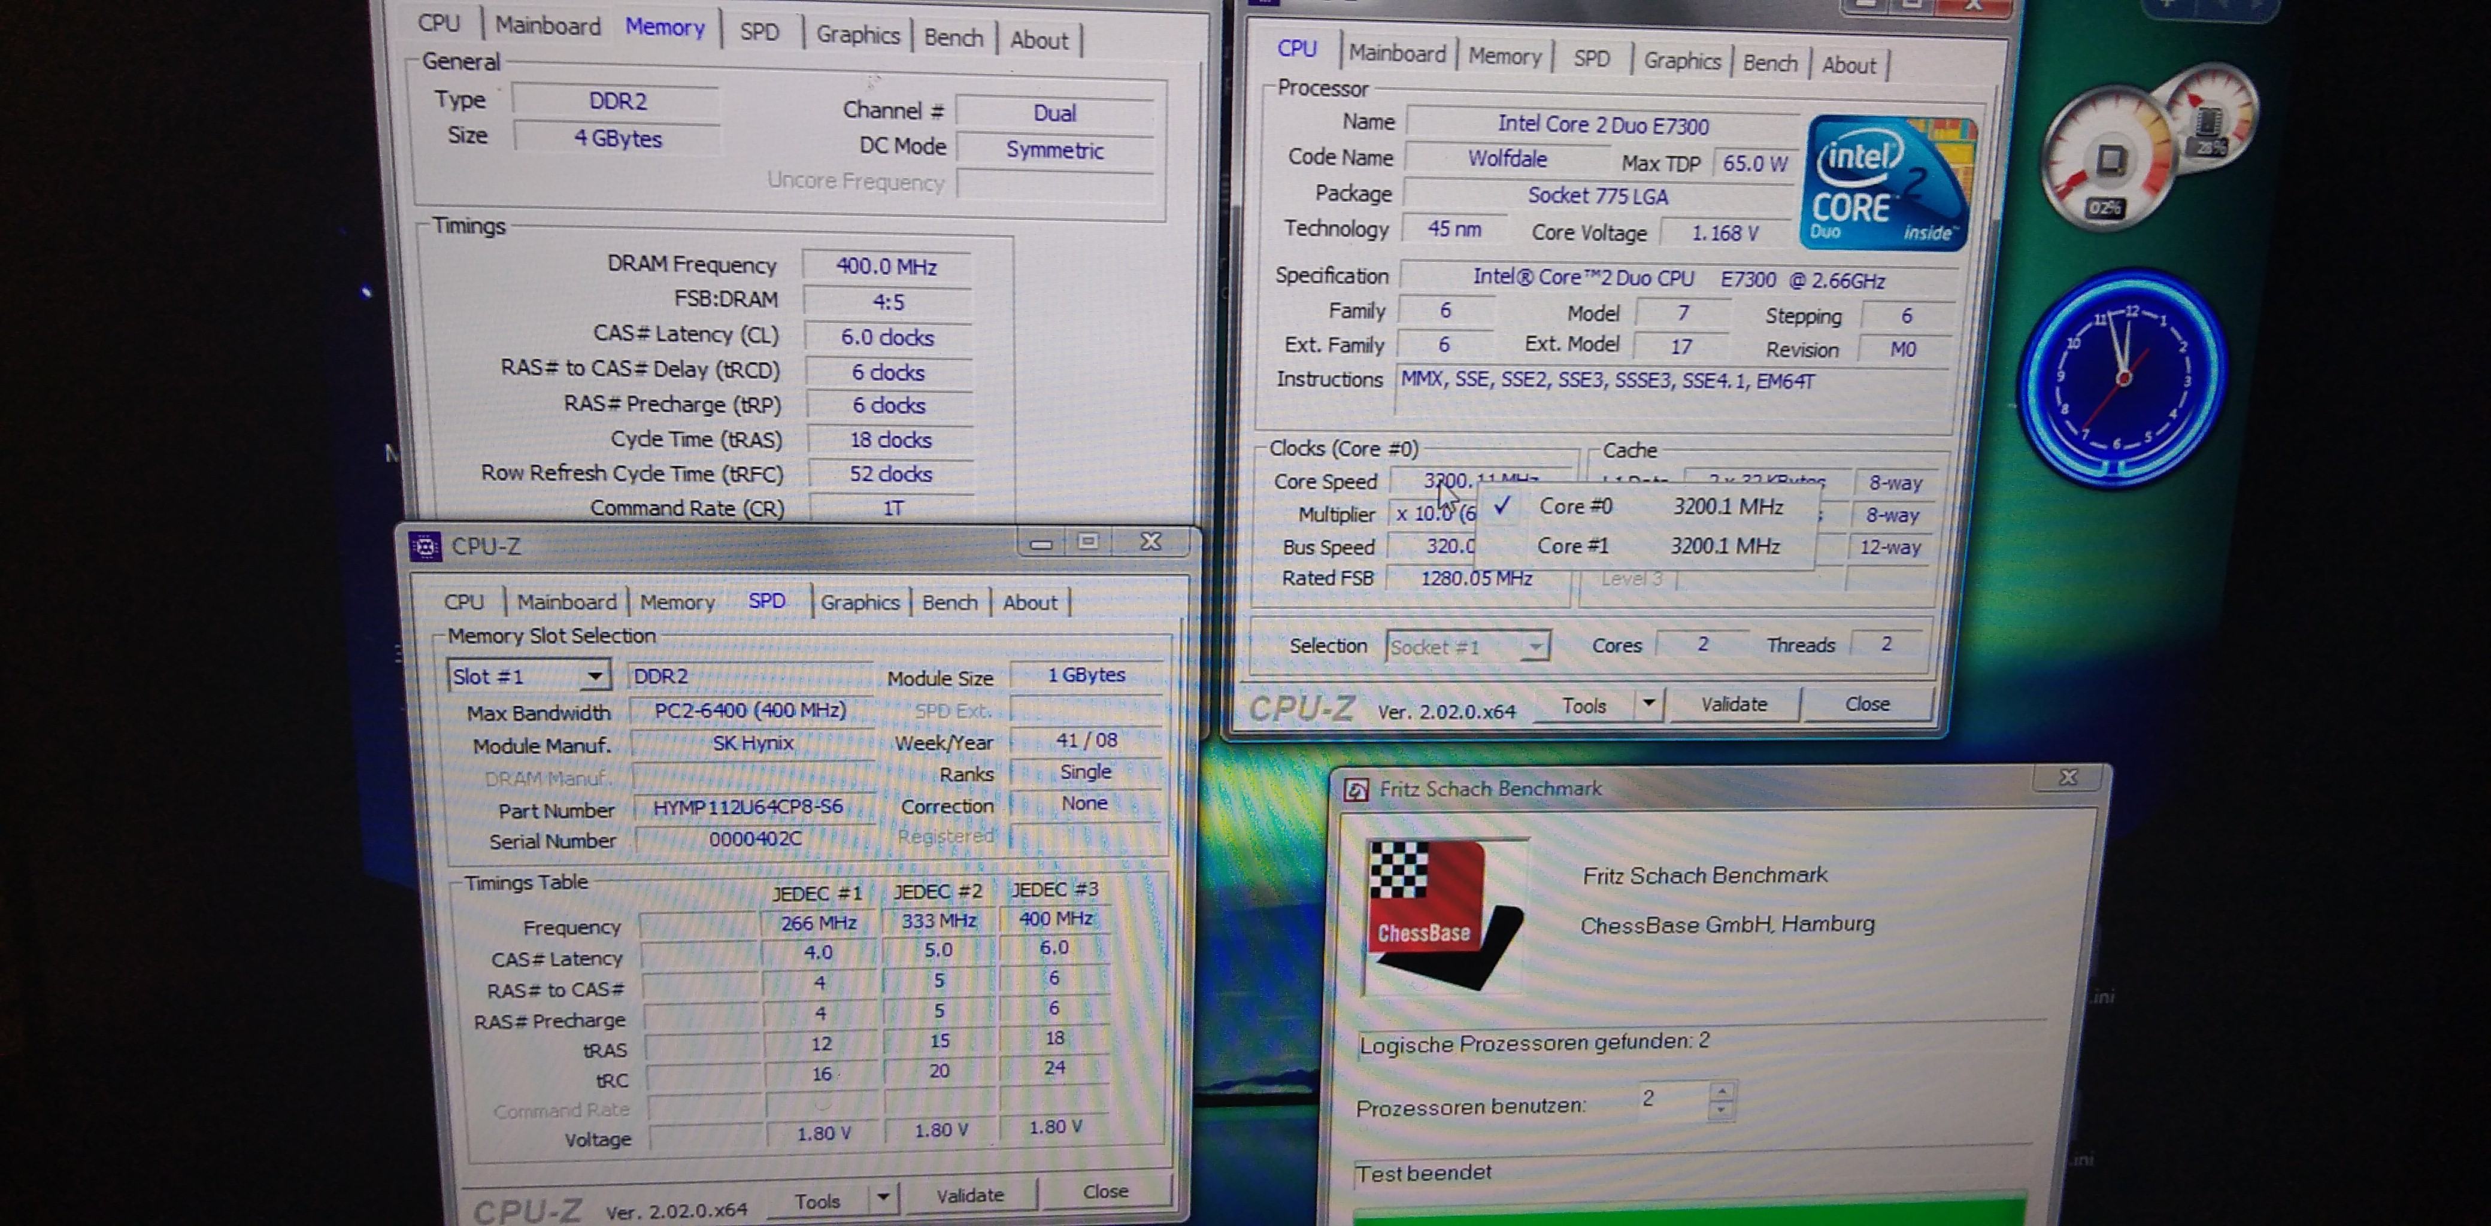Increase Prozessoren benutzen stepper up arrow
This screenshot has height=1226, width=2491.
coord(1722,1091)
